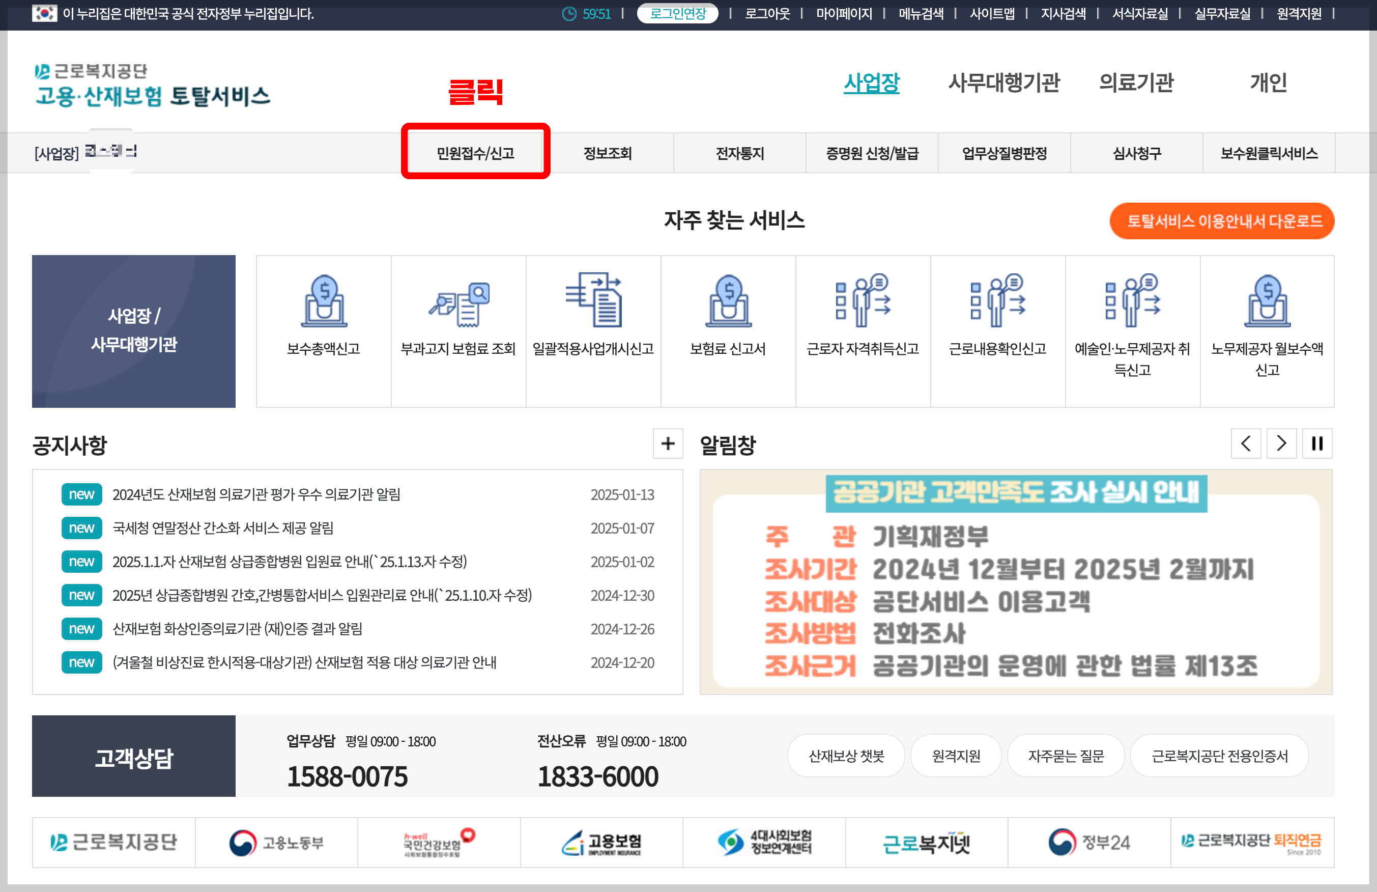
Task: Open the 업무상질병판정 menu
Action: (1005, 153)
